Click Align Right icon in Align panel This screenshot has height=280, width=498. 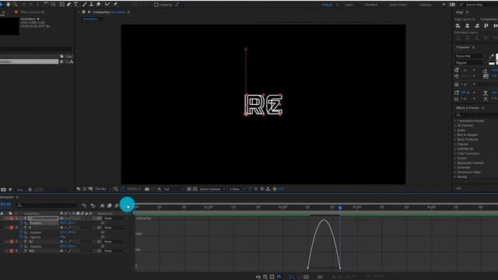(x=477, y=26)
